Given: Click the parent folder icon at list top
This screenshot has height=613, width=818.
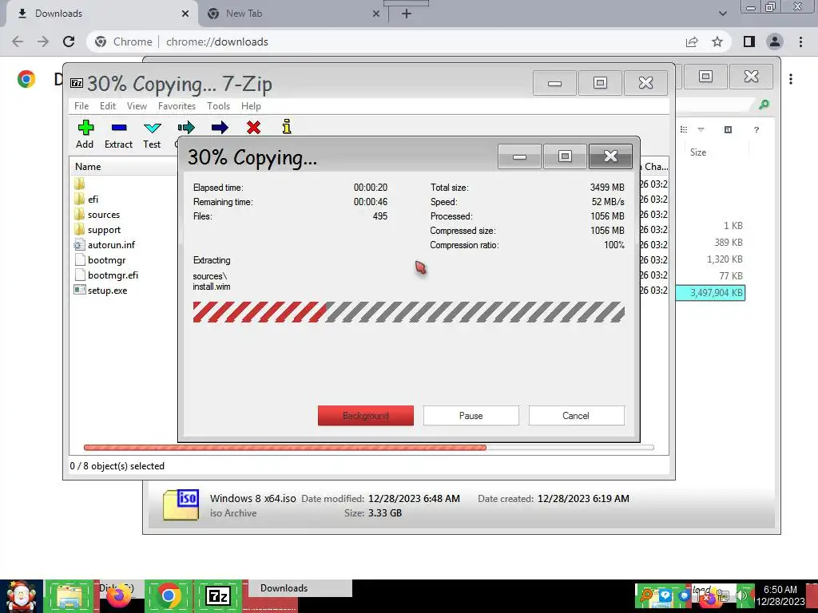Looking at the screenshot, I should click(79, 184).
